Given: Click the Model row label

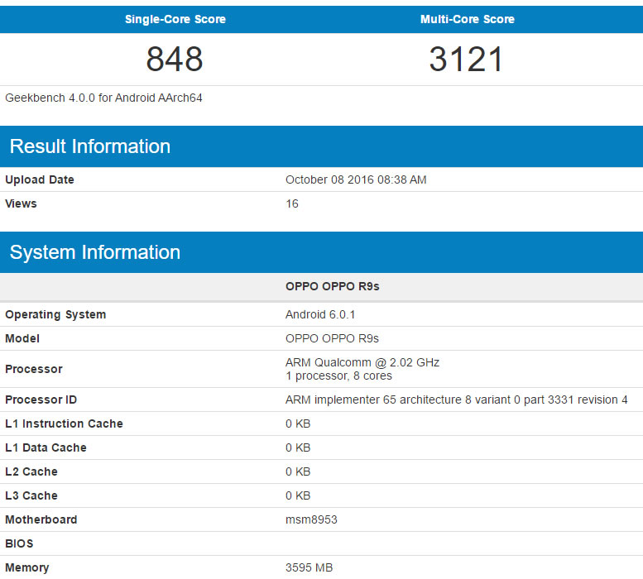Looking at the screenshot, I should (x=22, y=338).
